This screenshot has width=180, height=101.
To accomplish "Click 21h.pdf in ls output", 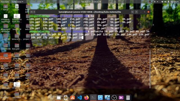I will point(75,19).
